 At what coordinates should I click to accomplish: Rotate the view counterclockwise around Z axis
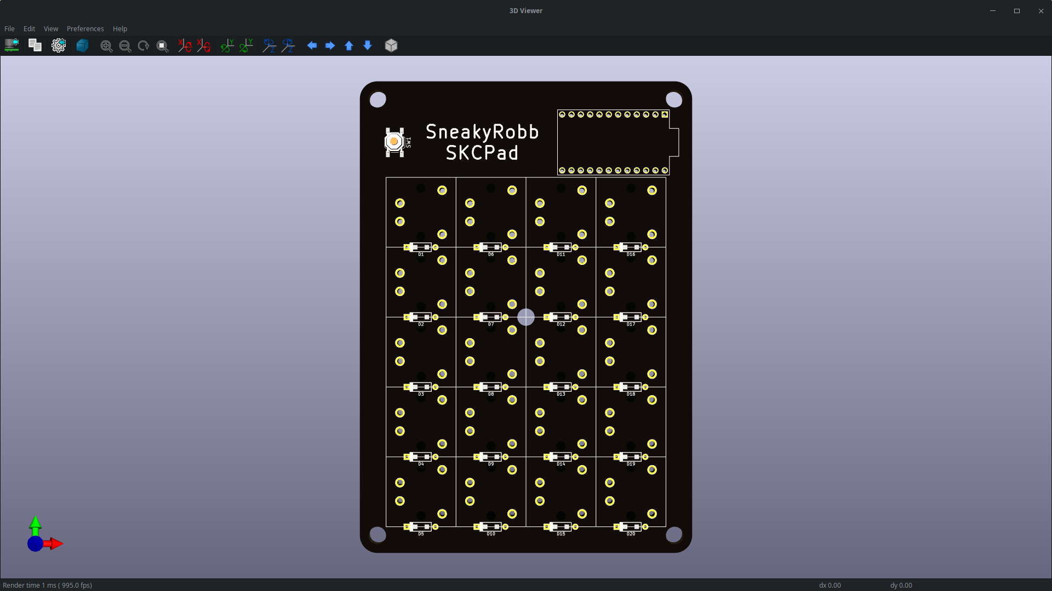pyautogui.click(x=289, y=45)
